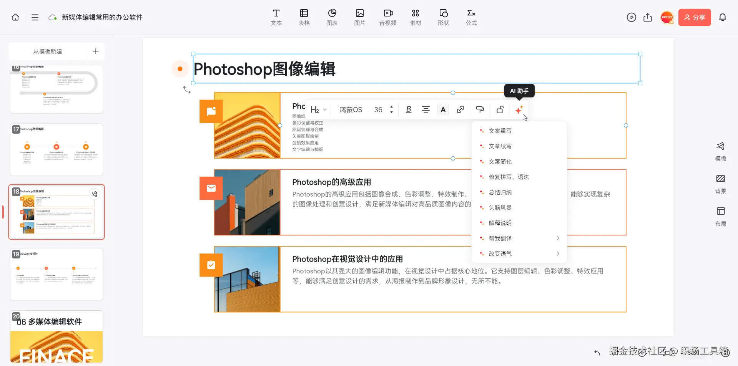Open the export icon

click(x=648, y=17)
